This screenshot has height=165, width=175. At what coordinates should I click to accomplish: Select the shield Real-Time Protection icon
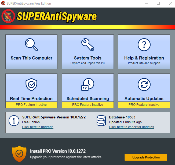point(31,85)
